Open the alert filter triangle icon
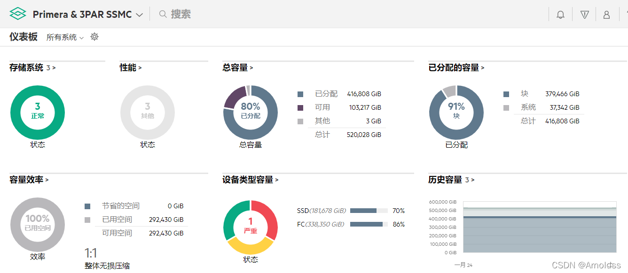The width and height of the screenshot is (628, 273). click(584, 15)
